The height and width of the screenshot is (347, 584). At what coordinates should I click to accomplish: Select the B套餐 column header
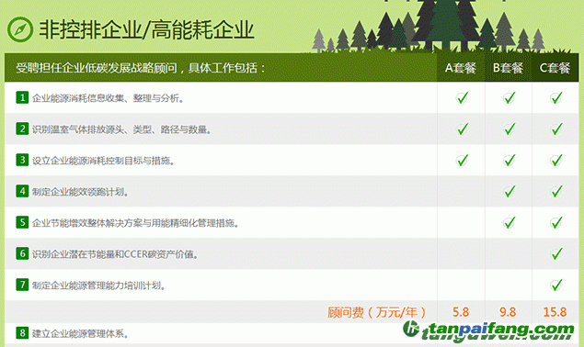(x=508, y=68)
